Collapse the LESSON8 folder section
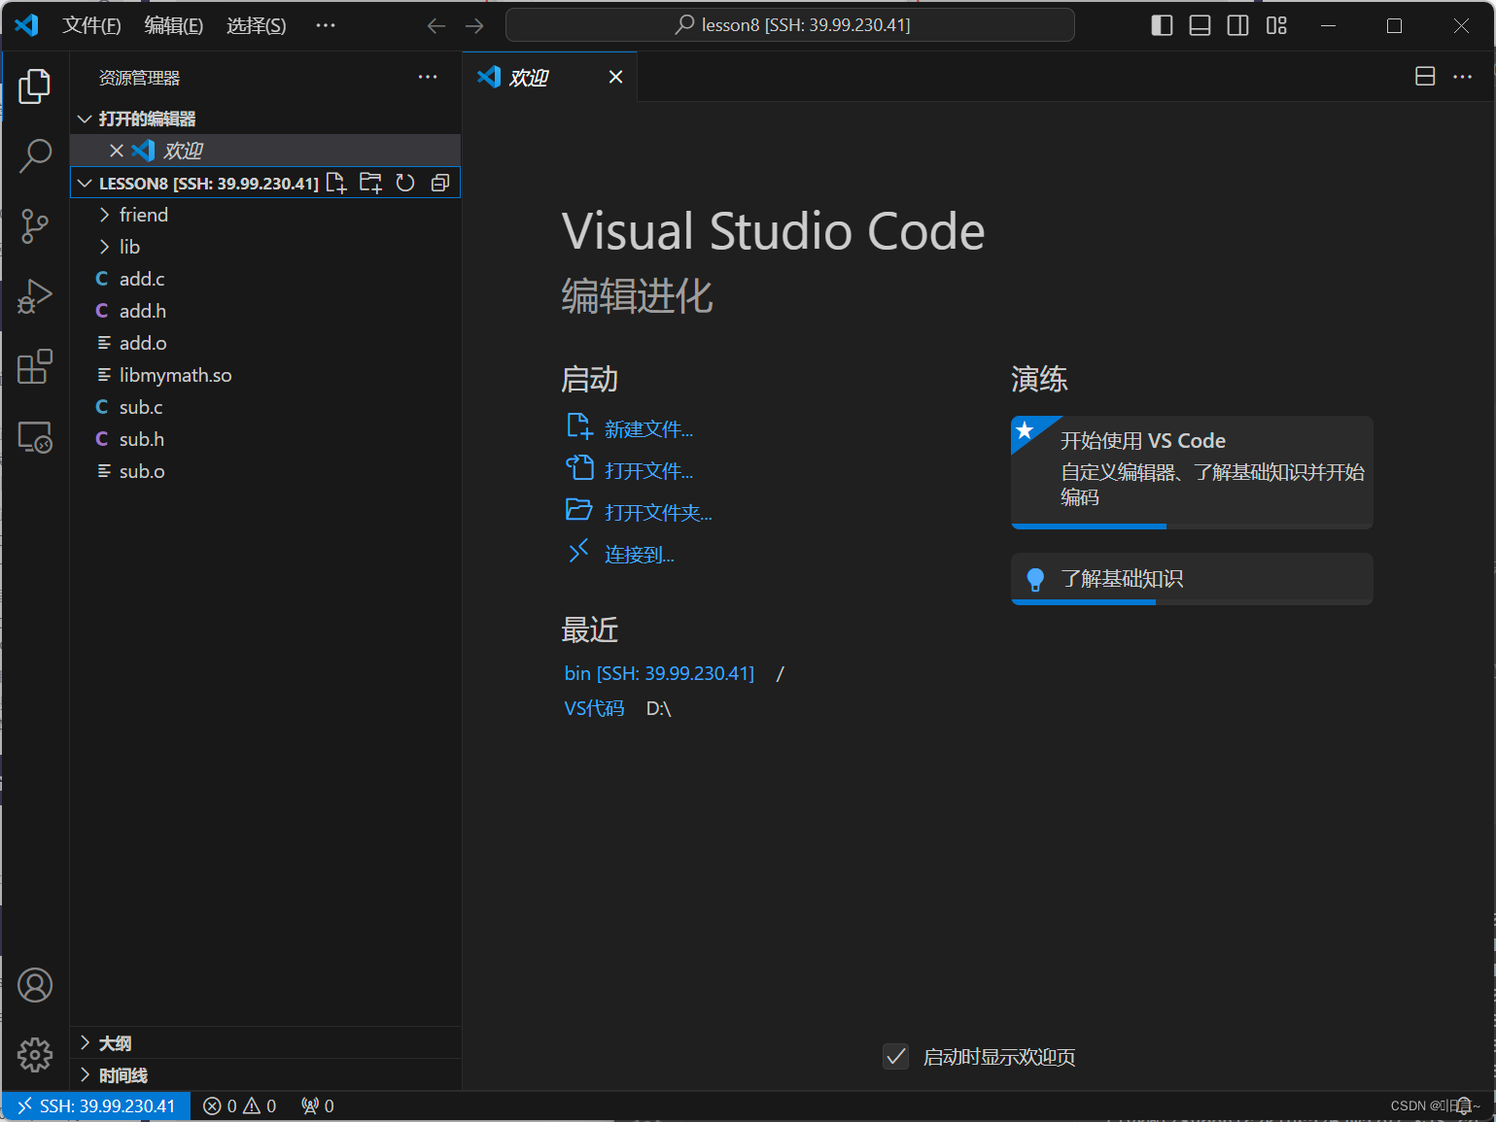This screenshot has width=1496, height=1122. tap(85, 183)
